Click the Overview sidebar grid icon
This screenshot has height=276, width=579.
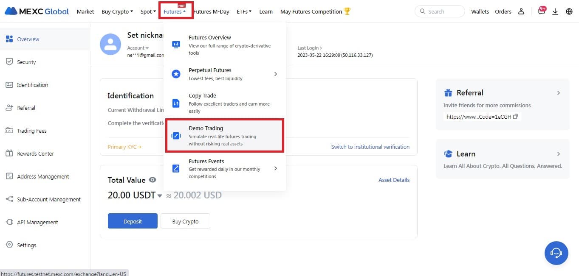(x=9, y=39)
